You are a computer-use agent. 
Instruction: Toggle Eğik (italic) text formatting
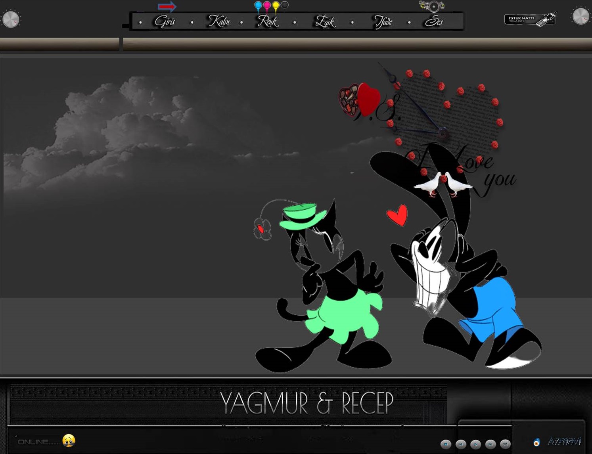pyautogui.click(x=325, y=21)
